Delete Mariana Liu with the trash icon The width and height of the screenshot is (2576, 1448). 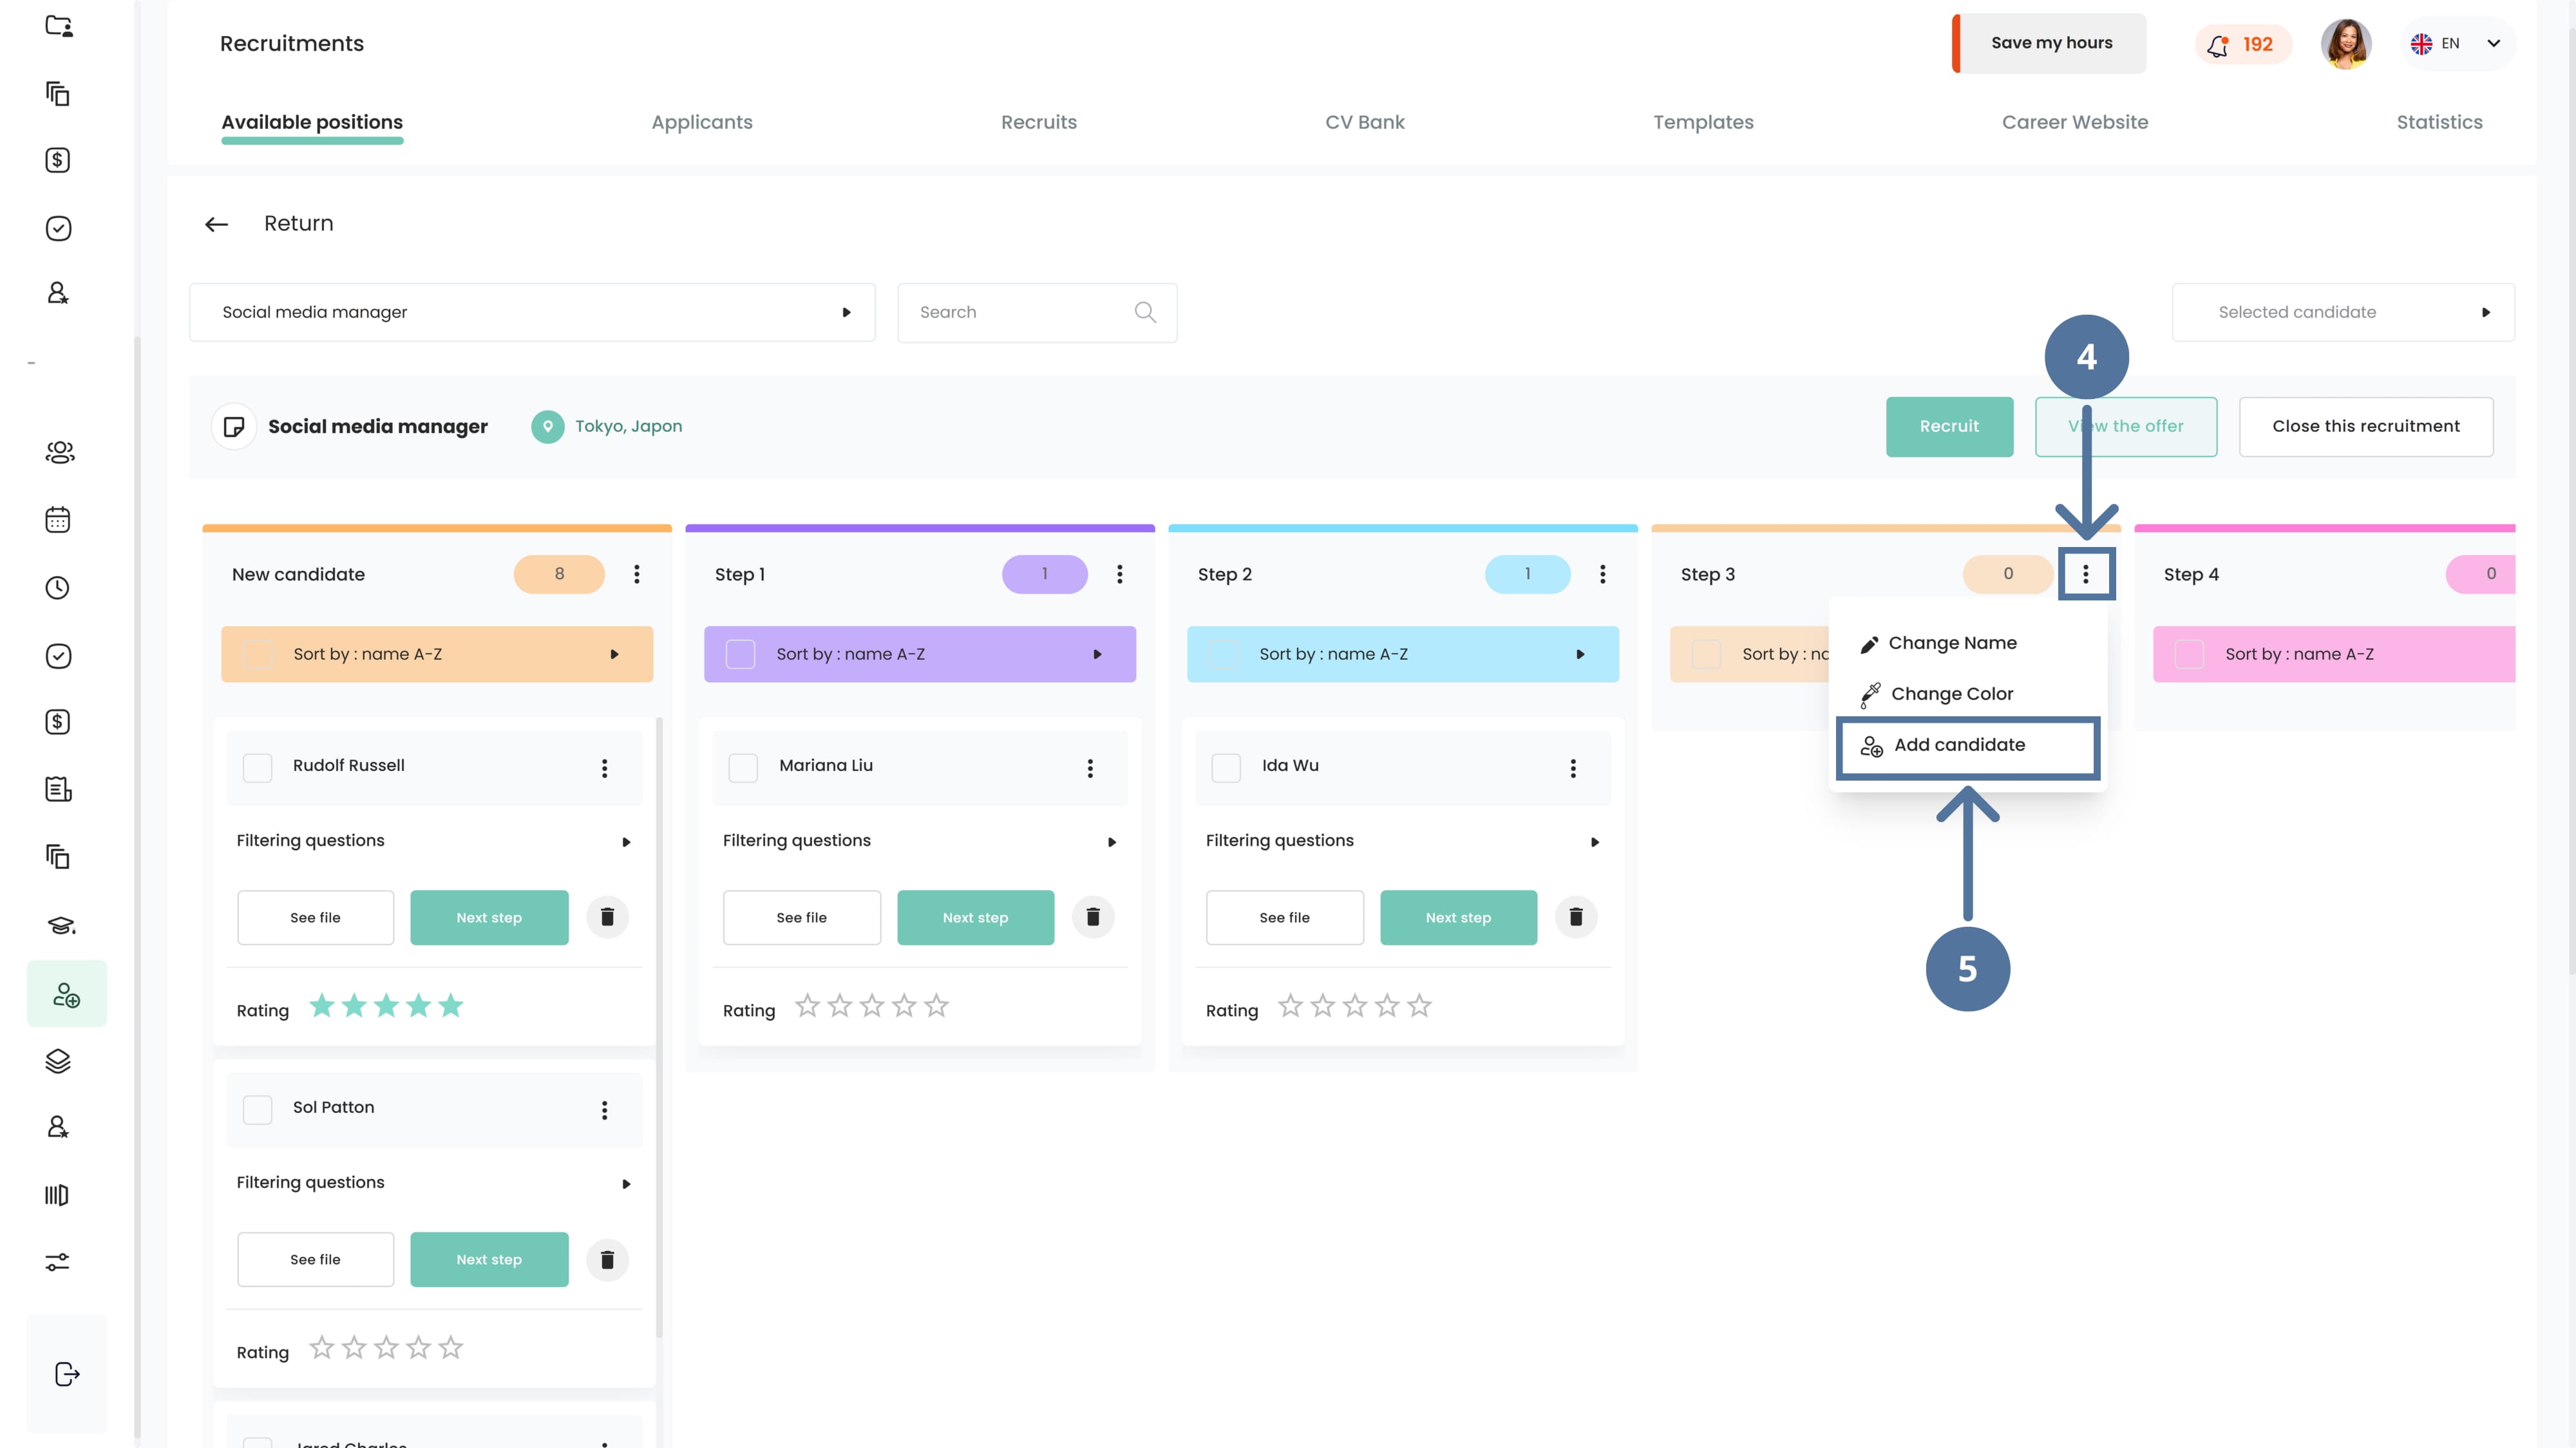click(x=1093, y=916)
